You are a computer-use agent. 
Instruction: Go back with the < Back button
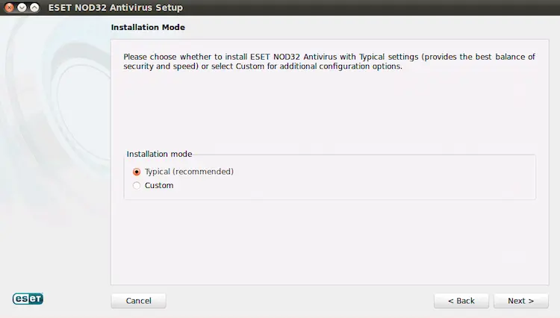pyautogui.click(x=461, y=301)
